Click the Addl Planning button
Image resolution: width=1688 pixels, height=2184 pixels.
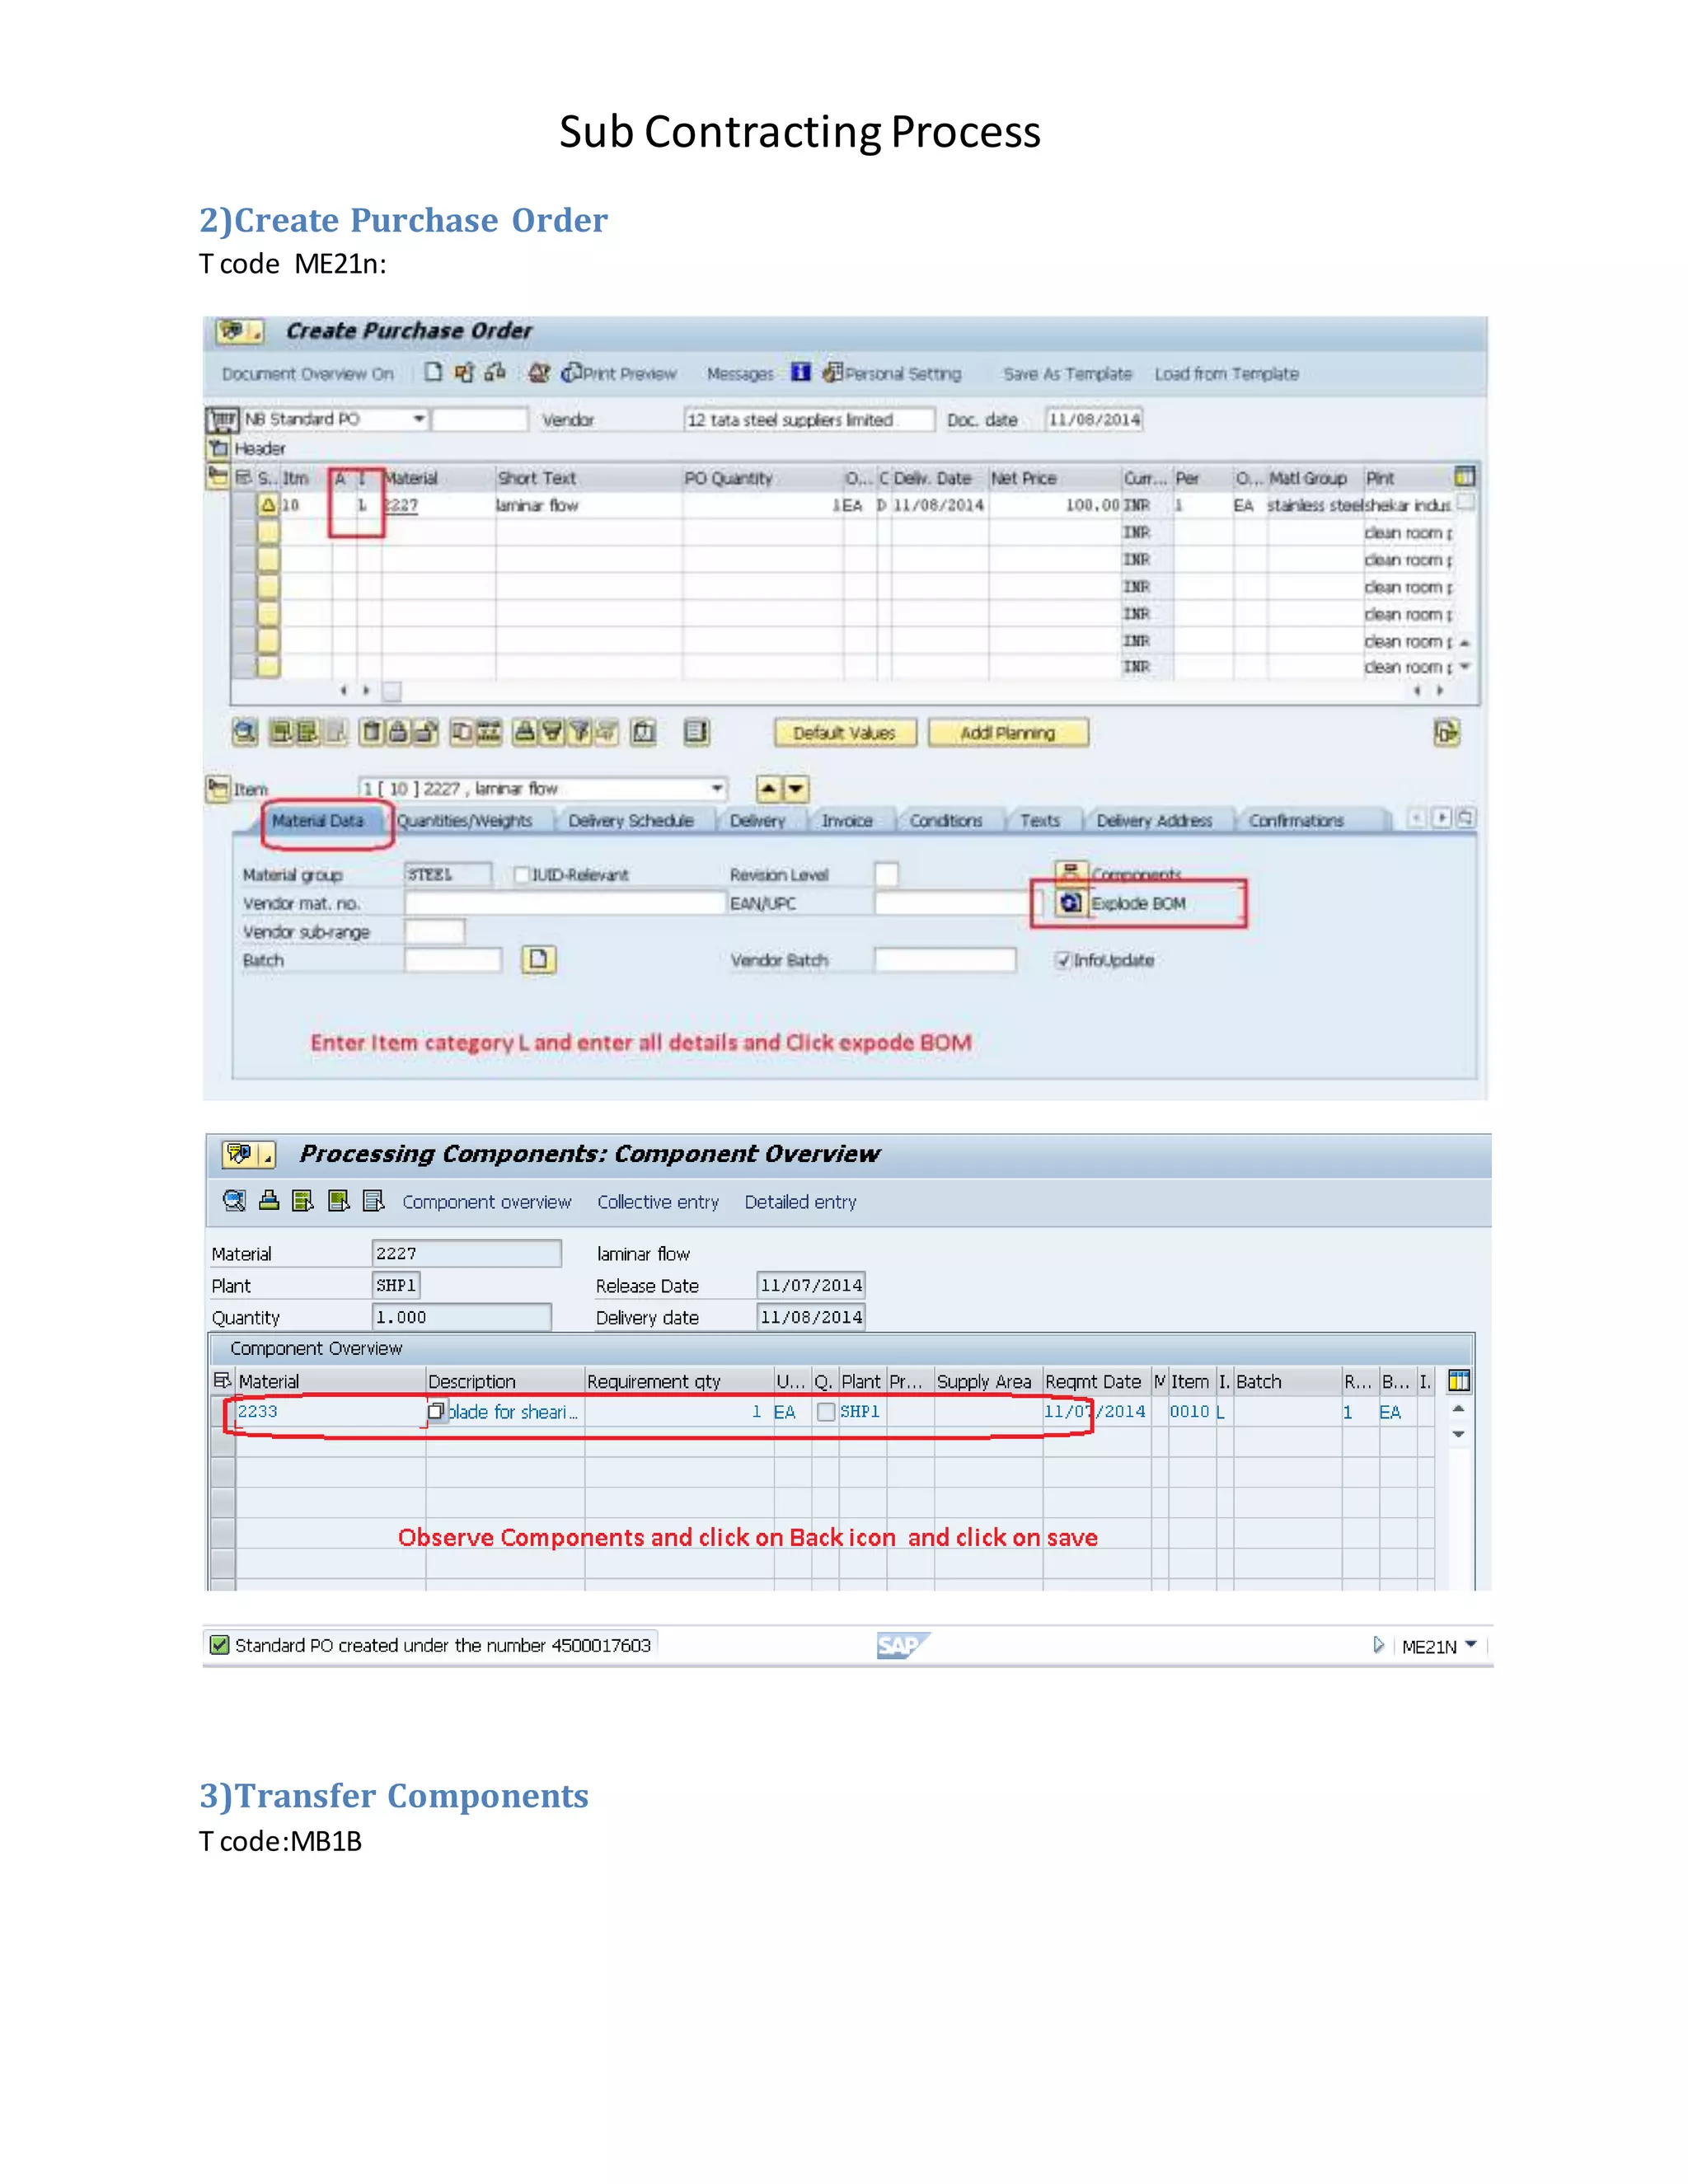point(1008,733)
